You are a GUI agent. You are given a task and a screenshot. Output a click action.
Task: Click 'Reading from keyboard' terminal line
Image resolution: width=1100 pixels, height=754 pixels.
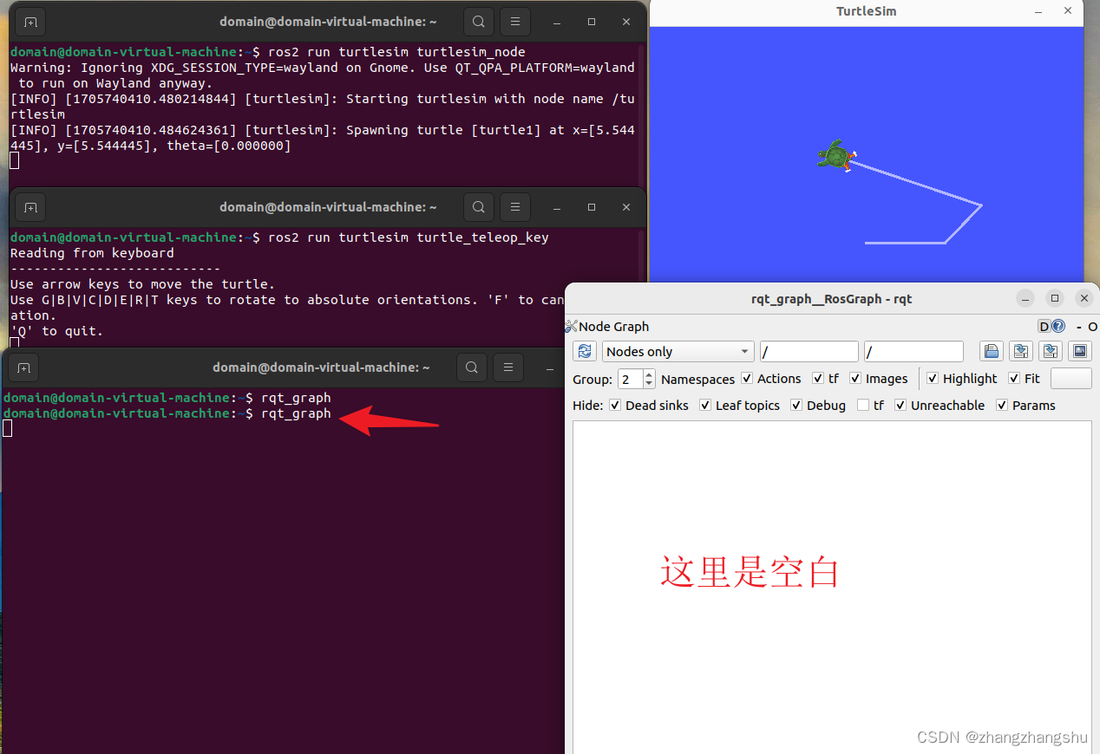92,253
